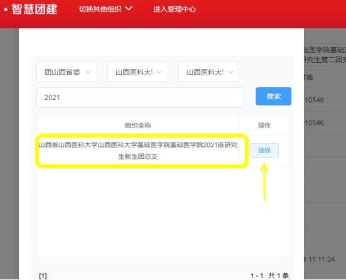Open the 切换其他组织 dropdown menu
The width and height of the screenshot is (346, 280).
[x=105, y=9]
